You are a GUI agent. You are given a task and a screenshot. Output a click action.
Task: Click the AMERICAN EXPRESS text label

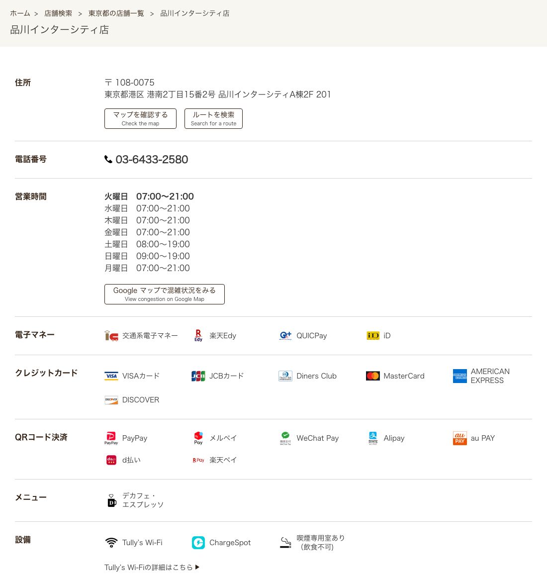(490, 376)
